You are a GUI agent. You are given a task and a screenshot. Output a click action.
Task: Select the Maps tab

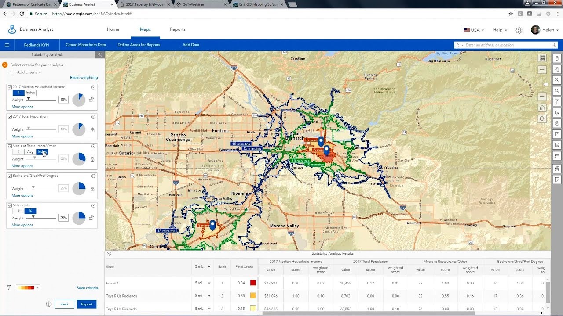click(145, 29)
